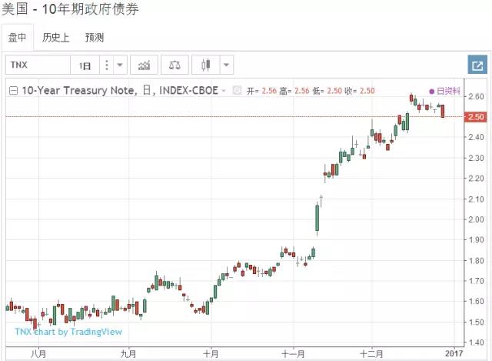Click the 1日 interval button
This screenshot has width=492, height=361.
[85, 65]
